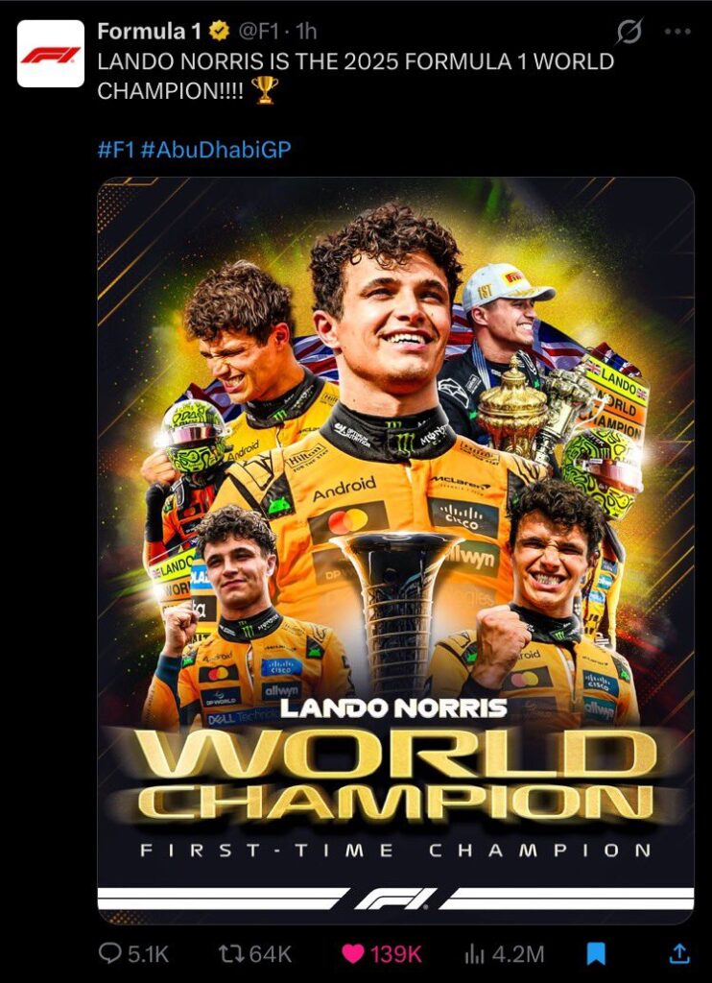
Task: Click the Grok slashed-circle icon
Action: 628,32
